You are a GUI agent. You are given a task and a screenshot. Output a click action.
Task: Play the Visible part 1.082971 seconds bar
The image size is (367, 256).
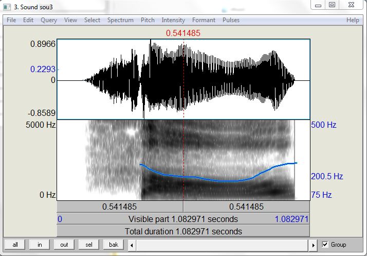click(x=183, y=219)
